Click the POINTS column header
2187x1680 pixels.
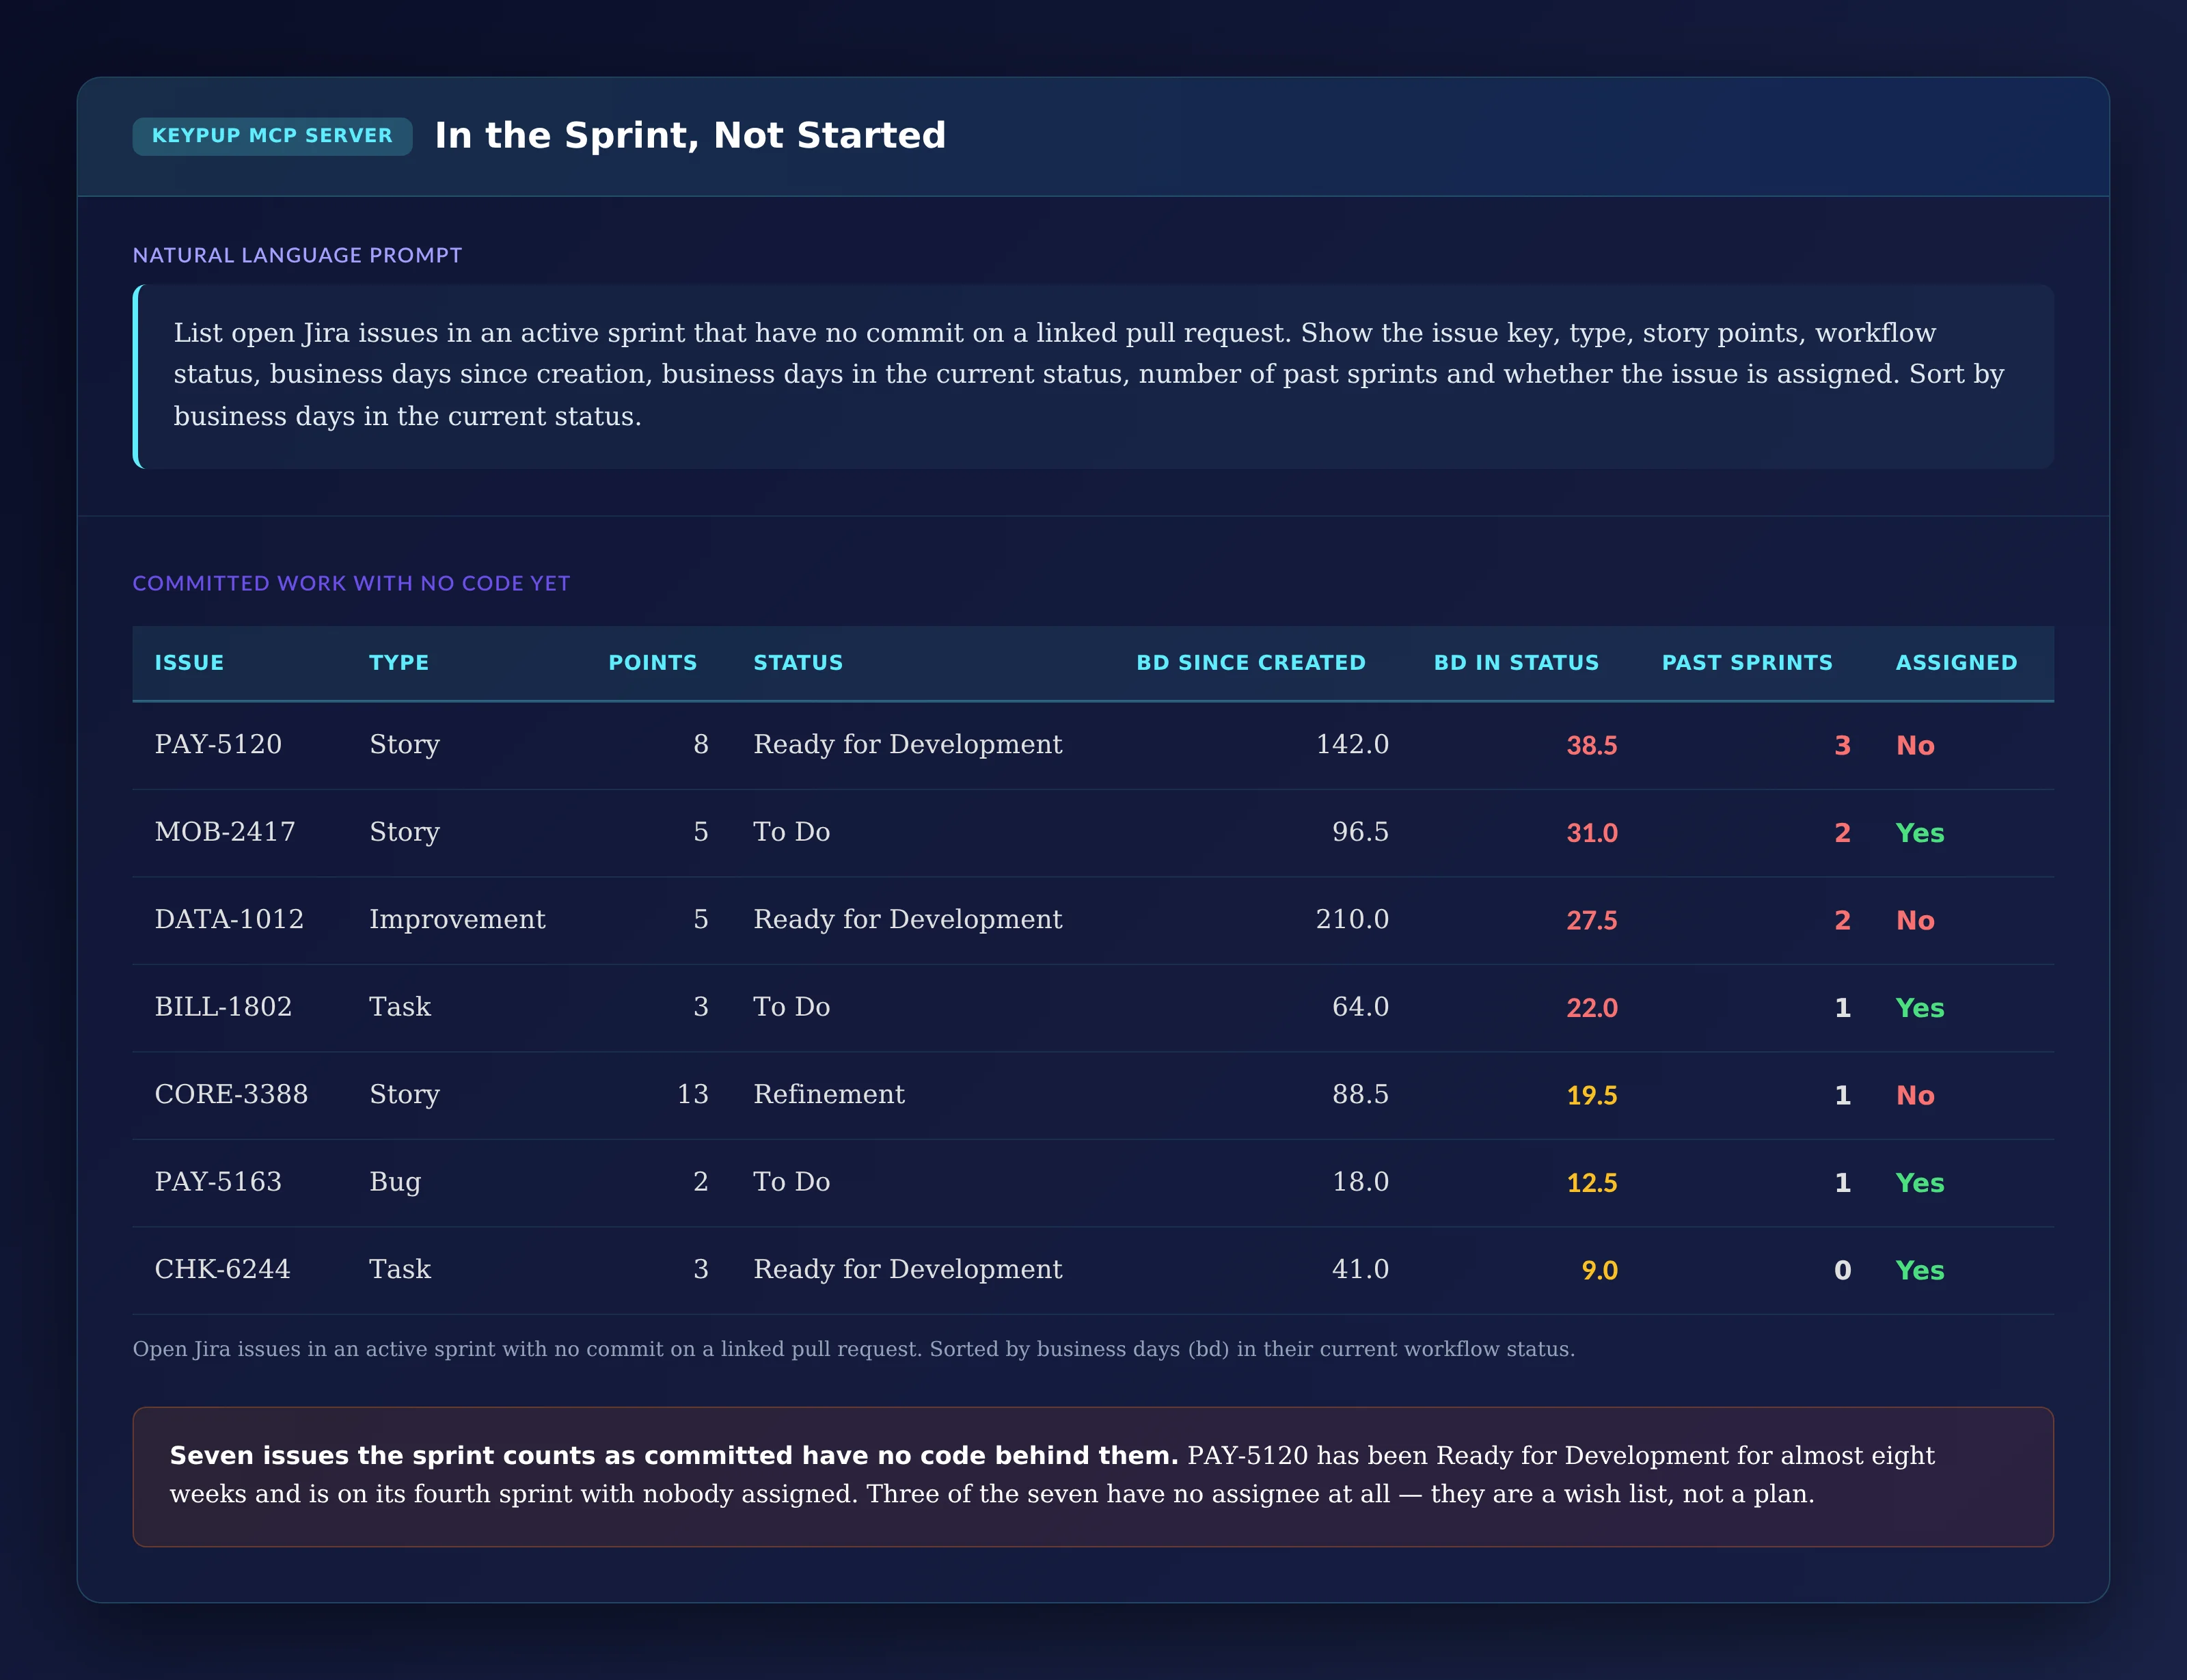pos(653,663)
